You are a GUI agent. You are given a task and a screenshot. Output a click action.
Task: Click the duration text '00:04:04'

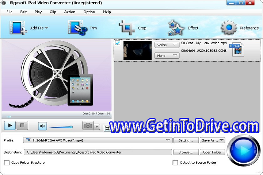pos(188,51)
